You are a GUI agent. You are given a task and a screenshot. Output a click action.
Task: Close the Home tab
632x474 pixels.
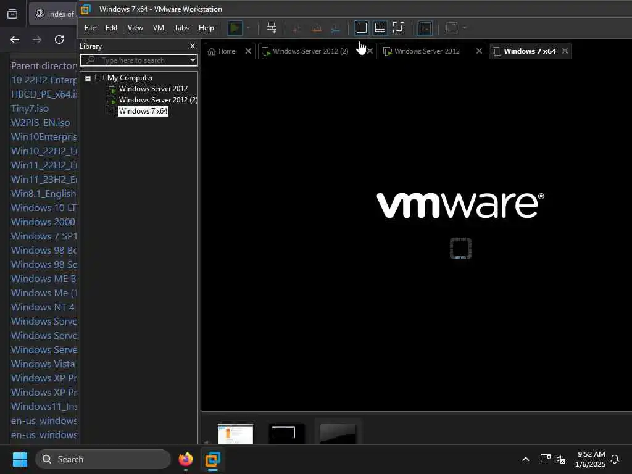coord(248,51)
